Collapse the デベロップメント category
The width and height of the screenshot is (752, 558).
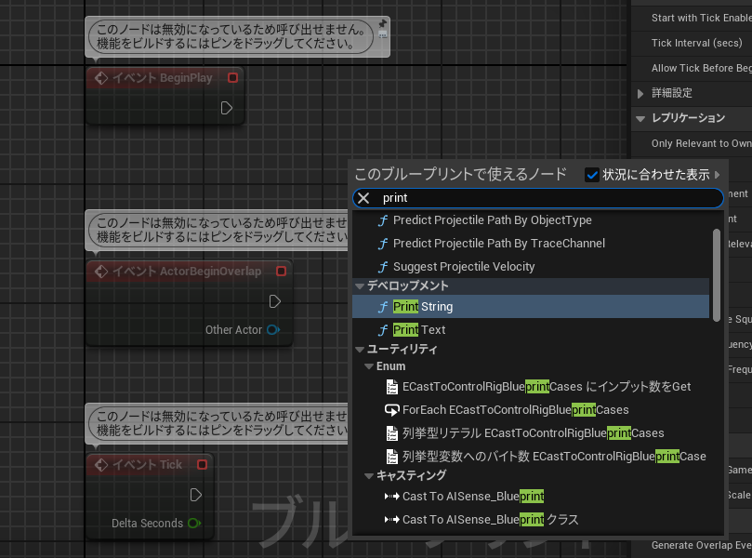[360, 286]
